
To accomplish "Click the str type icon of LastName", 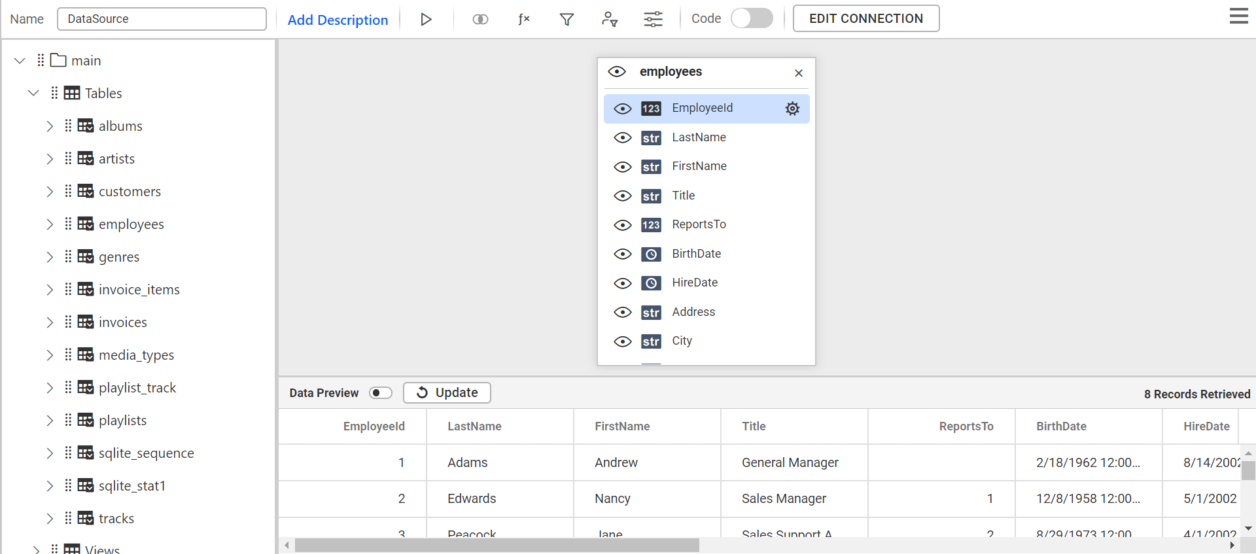I will coord(651,138).
